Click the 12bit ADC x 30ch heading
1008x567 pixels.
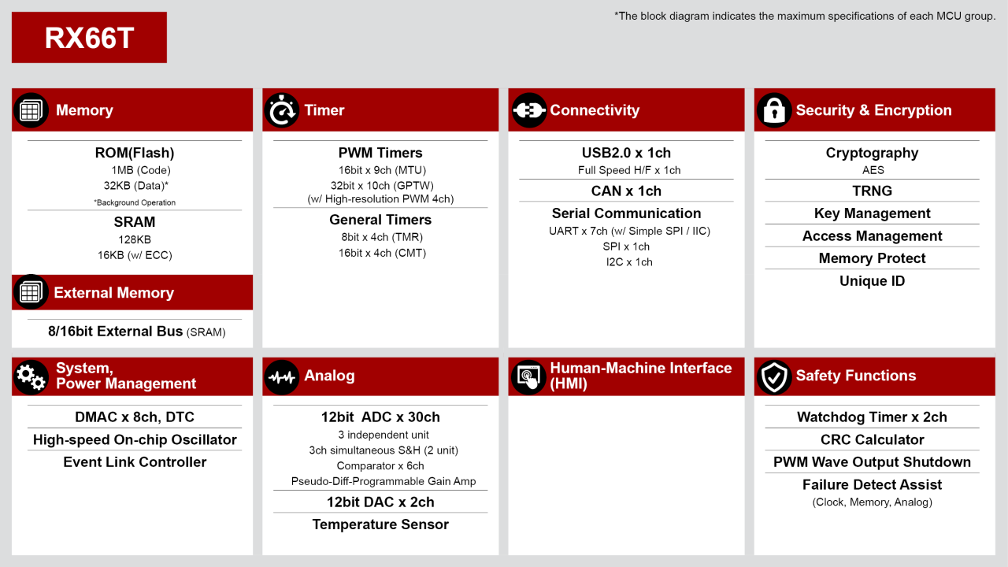point(380,417)
